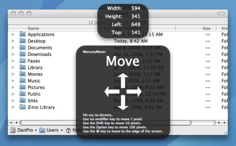
Task: Expand the Public folder disclosure triangle
Action: [x=13, y=94]
